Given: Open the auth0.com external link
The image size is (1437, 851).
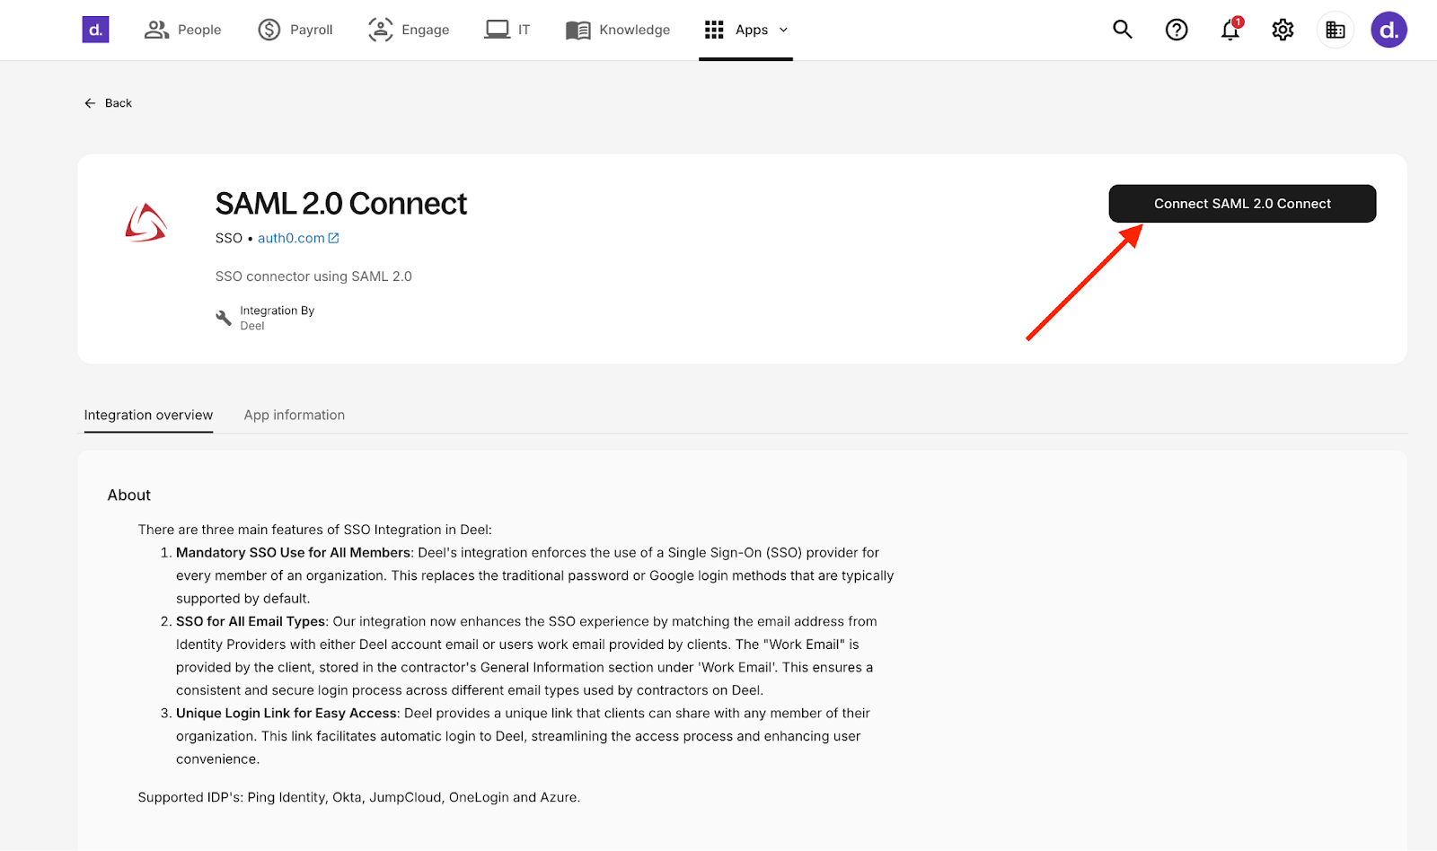Looking at the screenshot, I should 298,238.
